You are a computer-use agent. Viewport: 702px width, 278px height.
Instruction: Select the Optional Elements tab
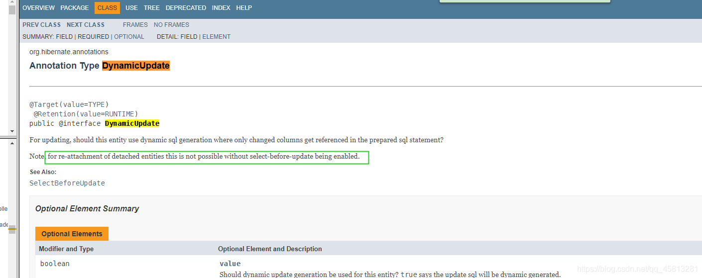(x=72, y=234)
